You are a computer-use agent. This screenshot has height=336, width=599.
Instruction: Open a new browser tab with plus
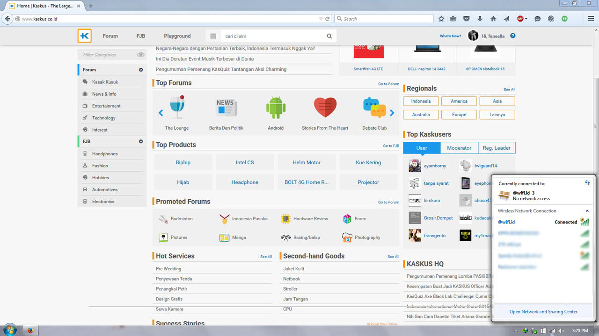91,6
